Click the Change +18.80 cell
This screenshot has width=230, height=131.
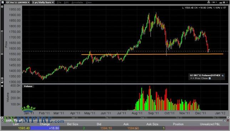point(45,128)
